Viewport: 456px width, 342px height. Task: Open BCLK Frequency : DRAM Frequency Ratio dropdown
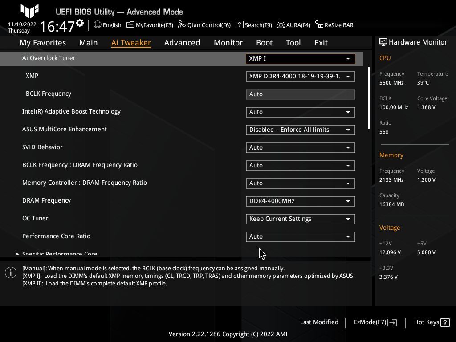coord(301,166)
